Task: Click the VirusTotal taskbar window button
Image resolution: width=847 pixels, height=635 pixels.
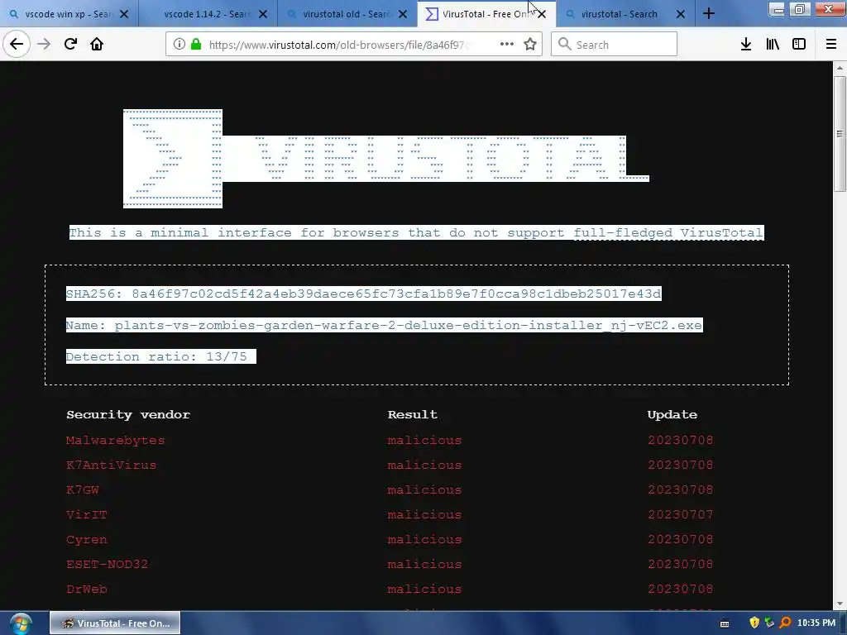Action: coord(115,623)
